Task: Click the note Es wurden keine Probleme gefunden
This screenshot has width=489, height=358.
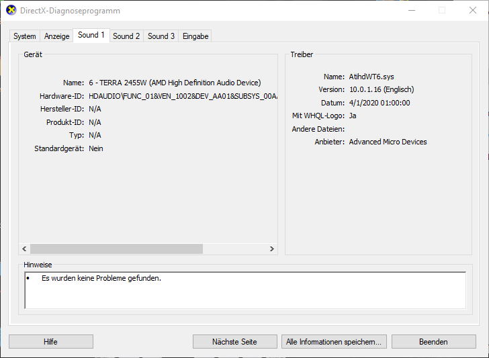Action: point(101,278)
